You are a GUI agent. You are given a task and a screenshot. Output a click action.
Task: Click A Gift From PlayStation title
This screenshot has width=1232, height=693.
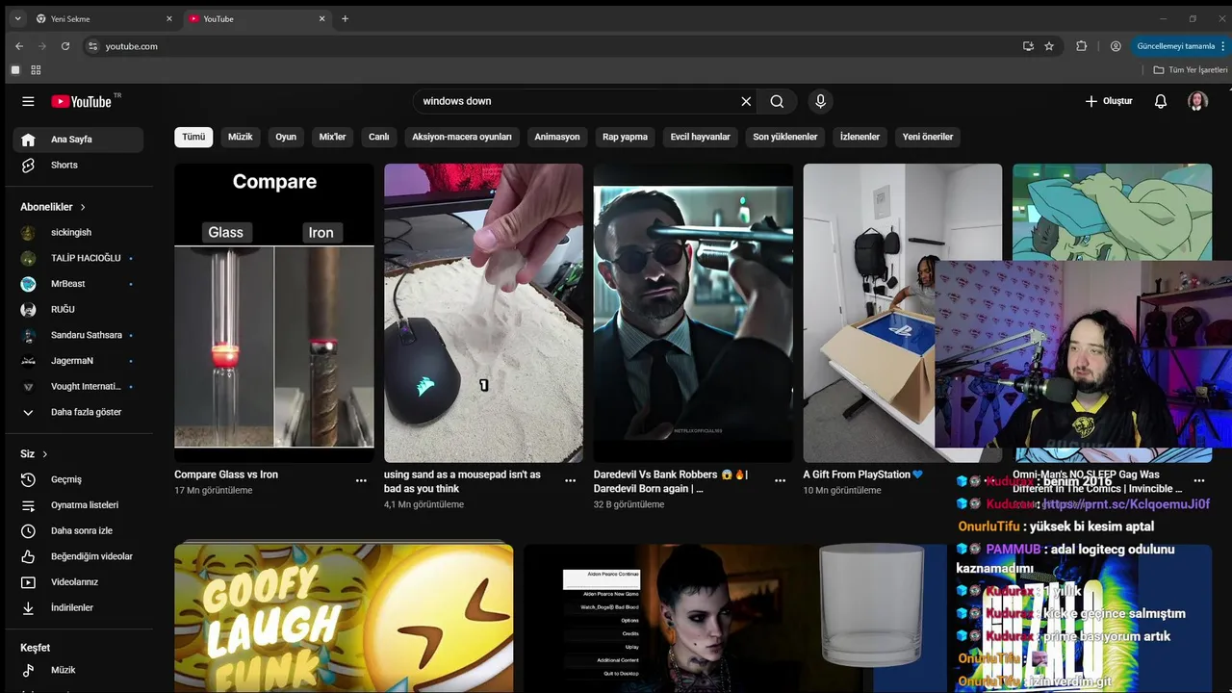click(863, 475)
